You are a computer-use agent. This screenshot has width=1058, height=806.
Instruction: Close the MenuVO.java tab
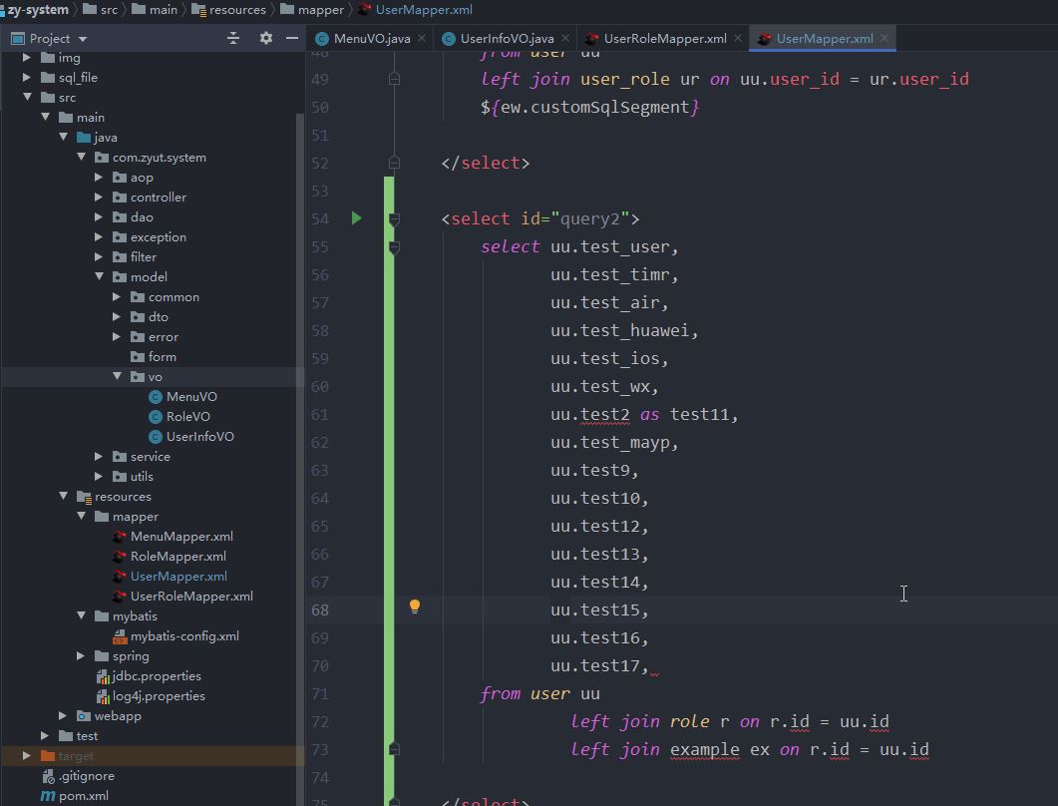point(422,39)
